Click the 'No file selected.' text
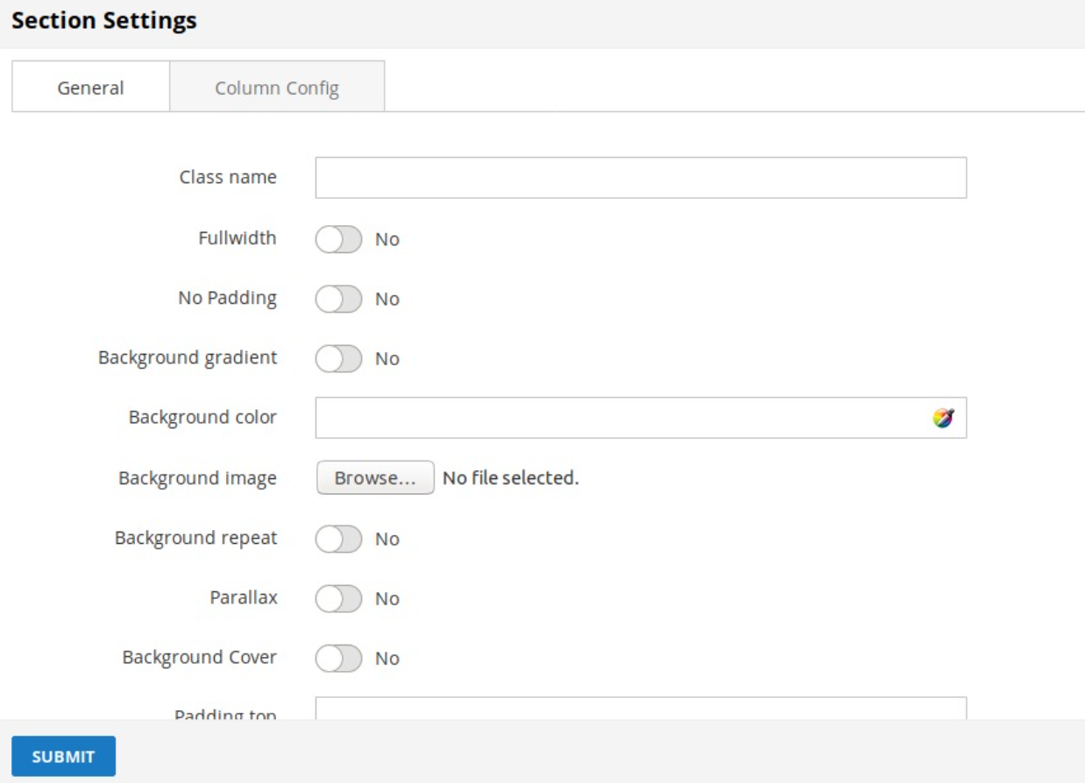 (511, 478)
